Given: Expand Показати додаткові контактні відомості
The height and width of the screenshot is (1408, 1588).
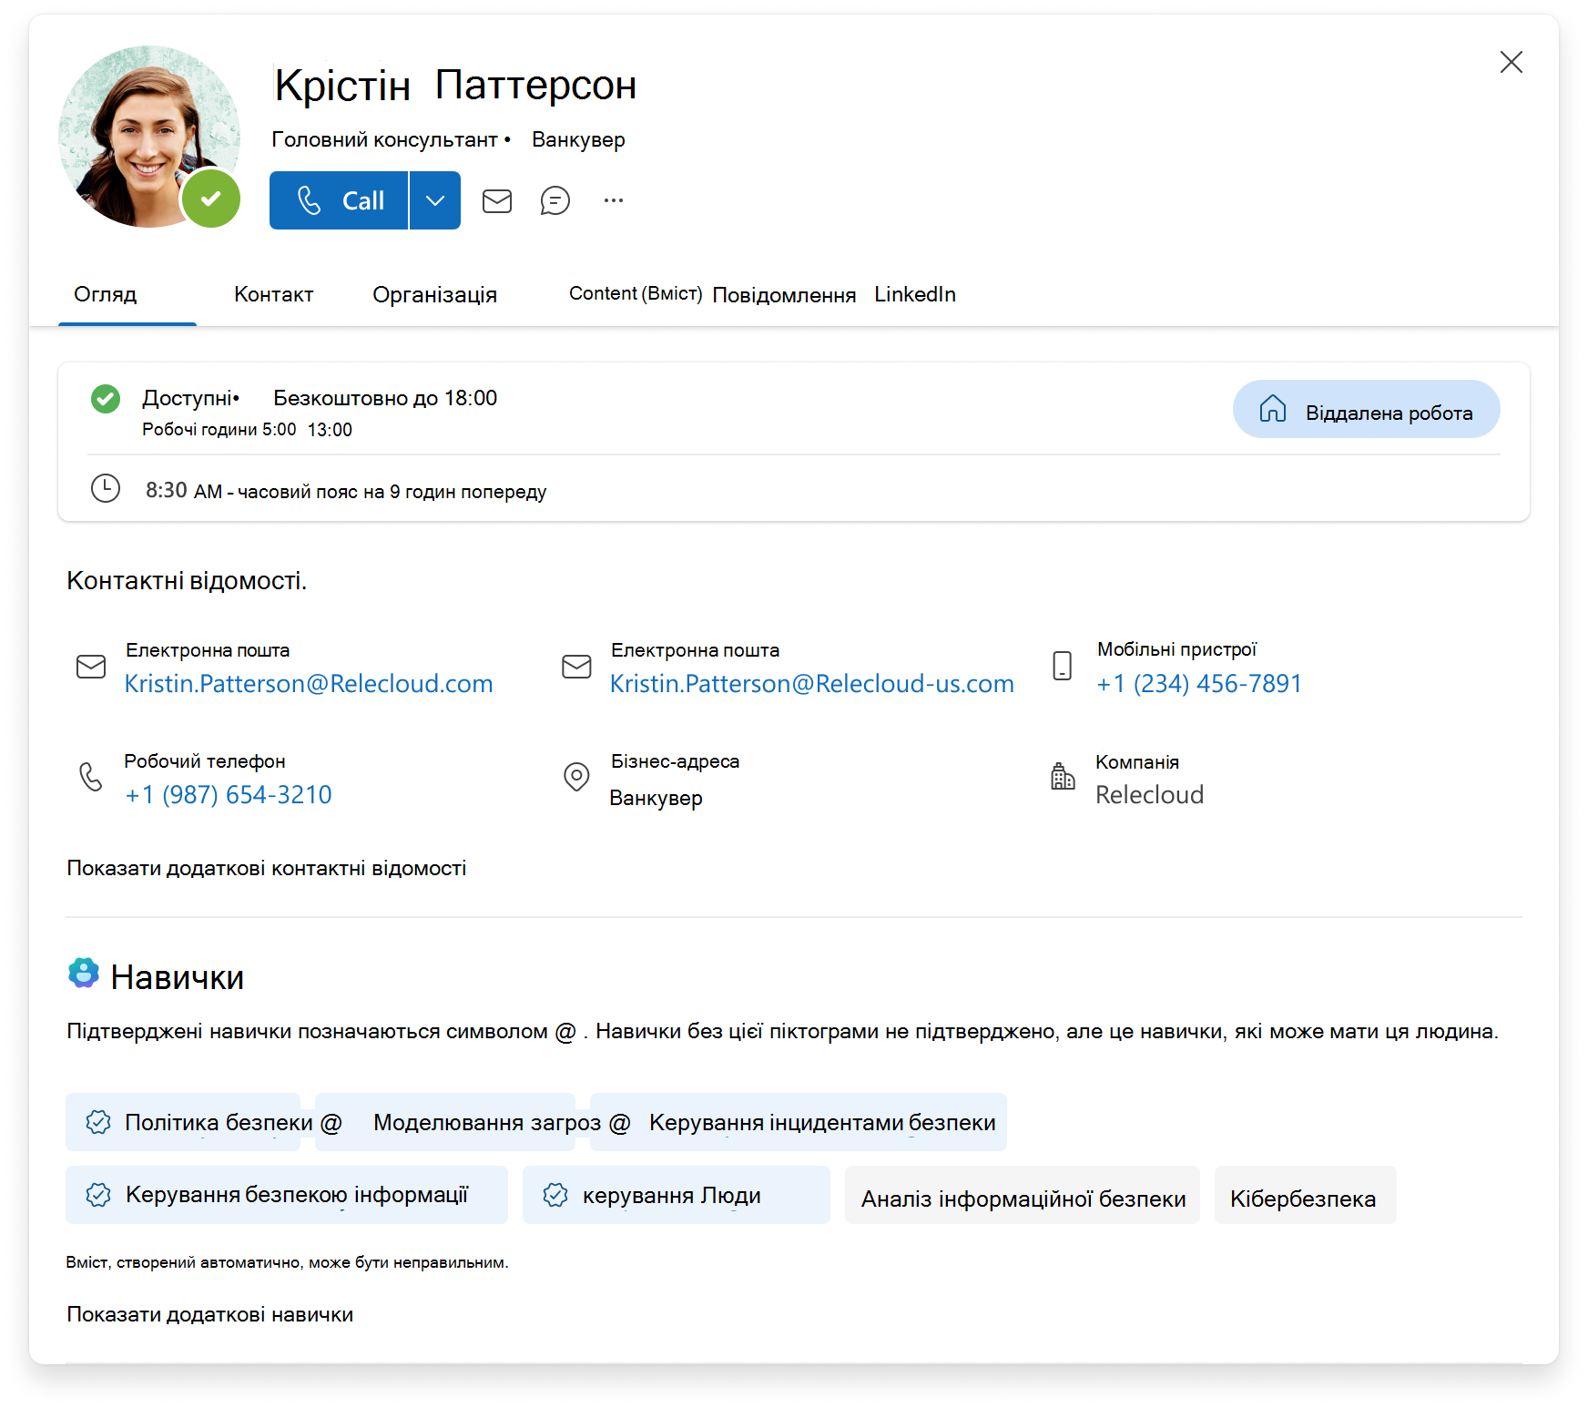Looking at the screenshot, I should pos(267,868).
